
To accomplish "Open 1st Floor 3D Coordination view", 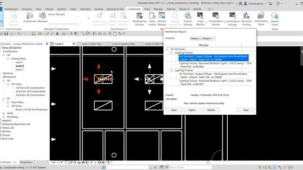I will point(30,88).
